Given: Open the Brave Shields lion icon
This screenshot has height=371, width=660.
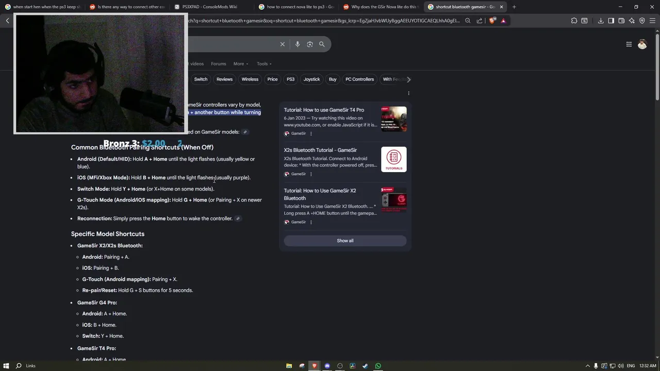Looking at the screenshot, I should tap(492, 21).
